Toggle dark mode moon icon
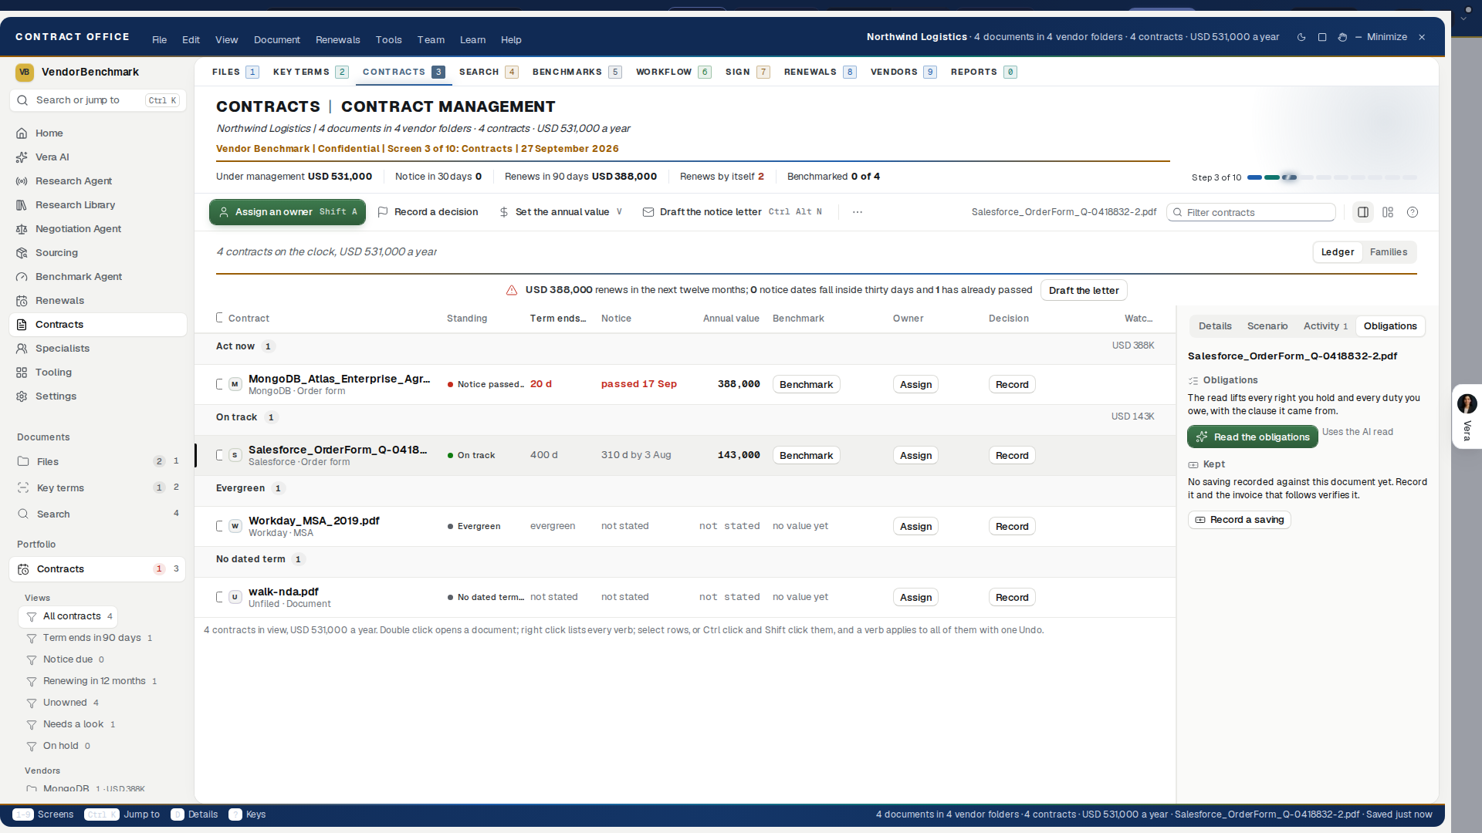The width and height of the screenshot is (1482, 833). tap(1301, 37)
